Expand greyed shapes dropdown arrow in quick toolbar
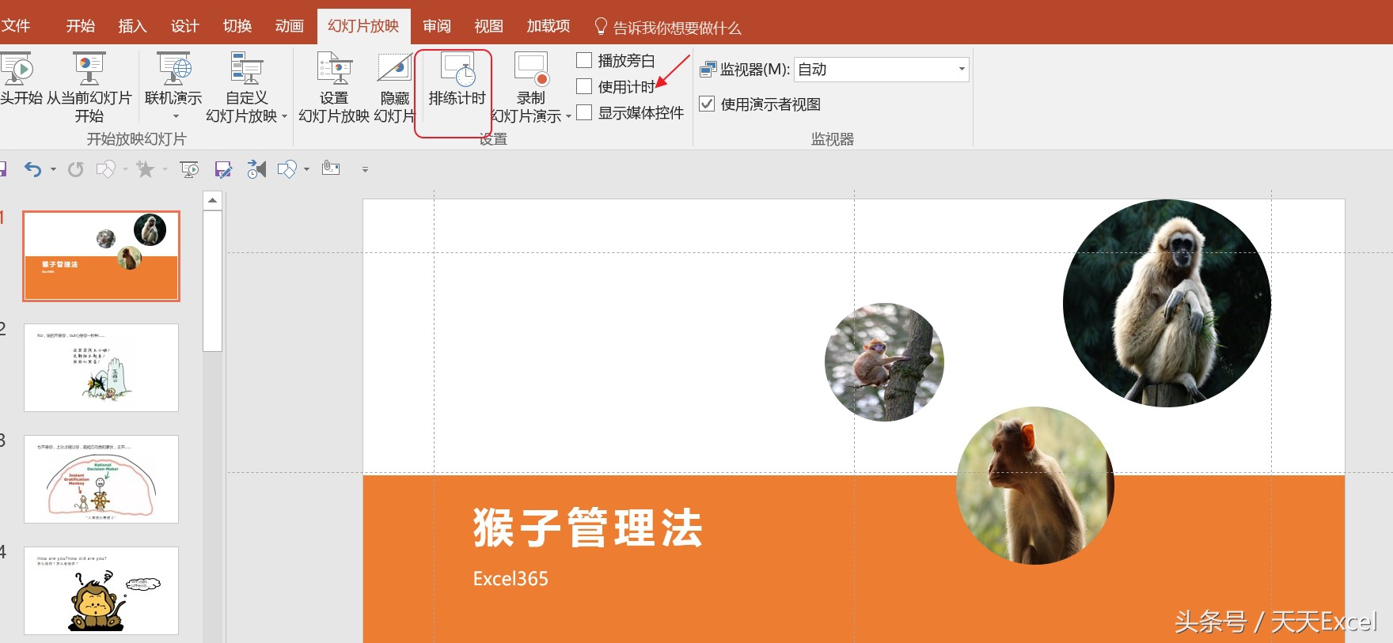This screenshot has width=1393, height=643. 125,169
